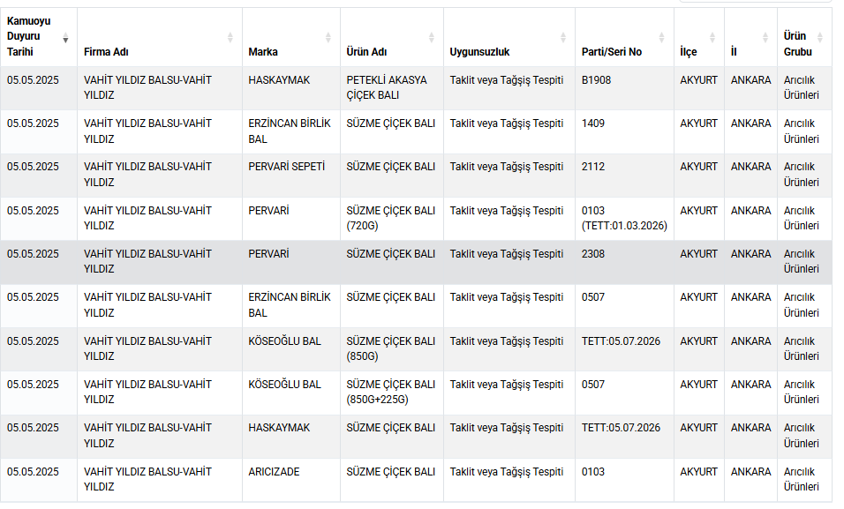The width and height of the screenshot is (844, 509).
Task: Toggle sort arrows on Marka column
Action: coord(328,38)
